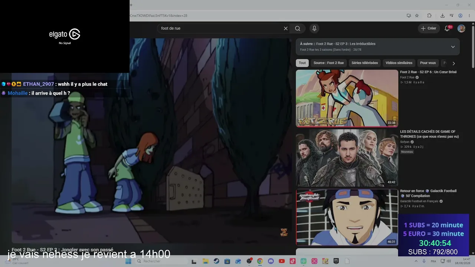Show hidden system tray icons

point(416,261)
